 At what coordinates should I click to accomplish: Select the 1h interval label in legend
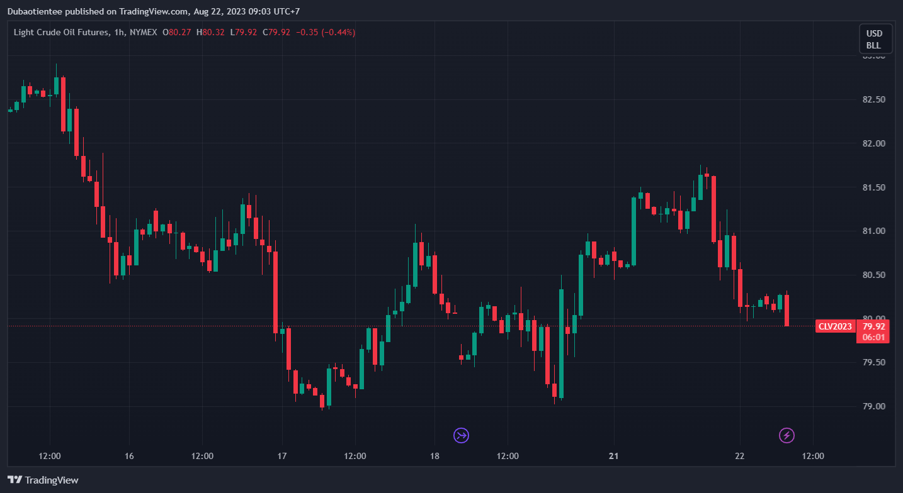pyautogui.click(x=118, y=32)
